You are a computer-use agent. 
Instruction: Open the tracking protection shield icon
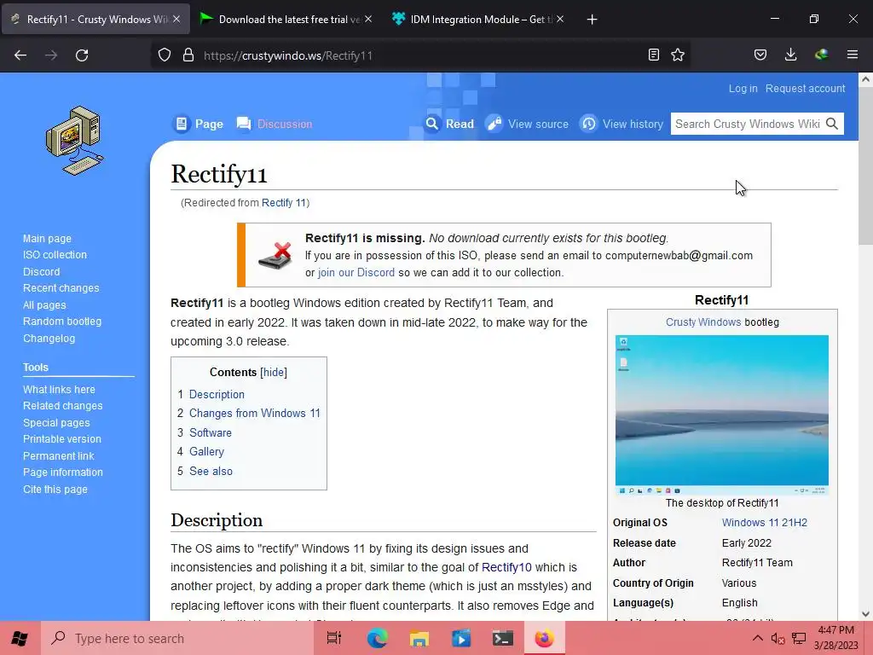165,55
